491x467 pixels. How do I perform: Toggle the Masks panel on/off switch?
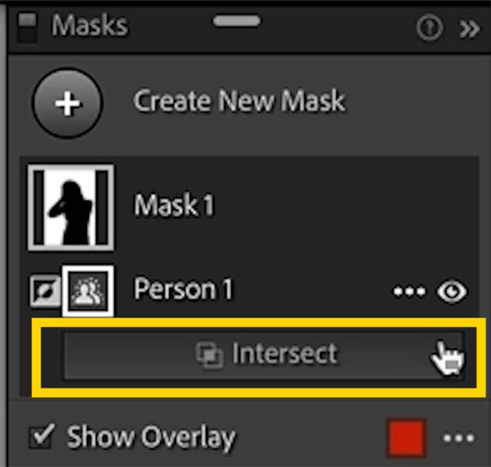26,27
